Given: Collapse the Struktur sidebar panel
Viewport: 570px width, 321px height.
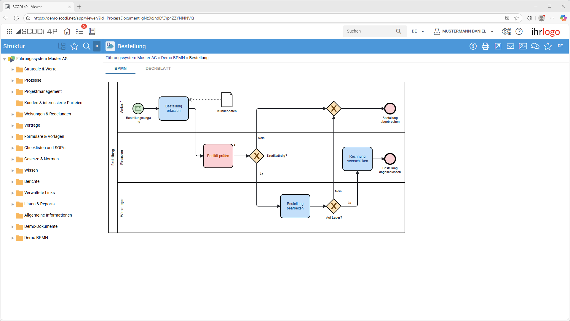Looking at the screenshot, I should (x=97, y=46).
